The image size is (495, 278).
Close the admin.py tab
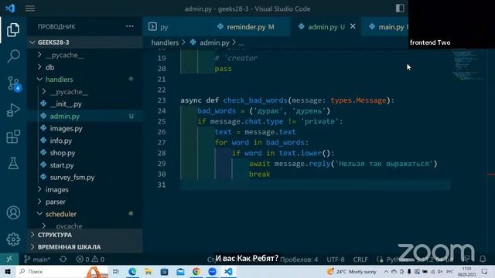pos(353,26)
